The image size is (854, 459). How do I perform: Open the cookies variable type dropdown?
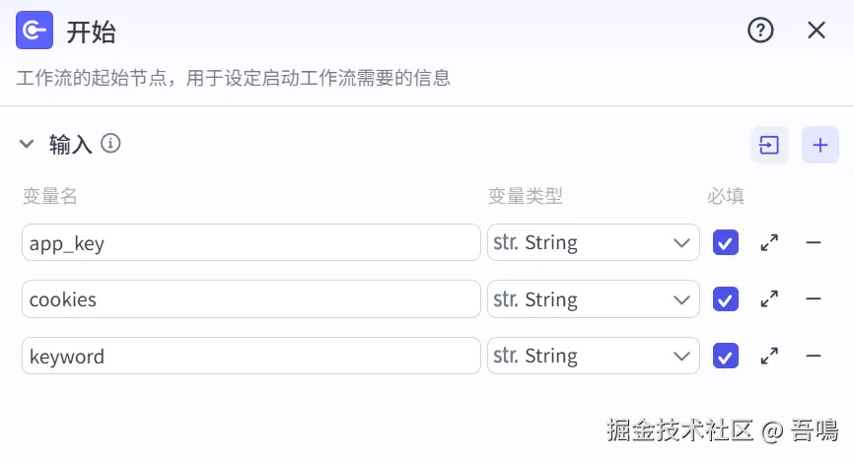pos(593,299)
